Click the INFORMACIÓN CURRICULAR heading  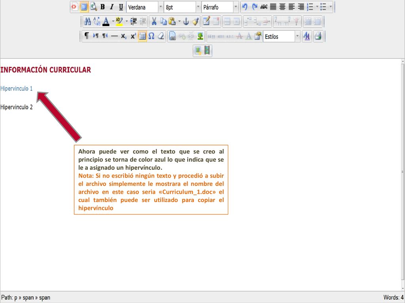click(x=46, y=70)
